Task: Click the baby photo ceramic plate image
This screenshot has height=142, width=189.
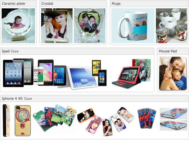Action: pyautogui.click(x=18, y=26)
